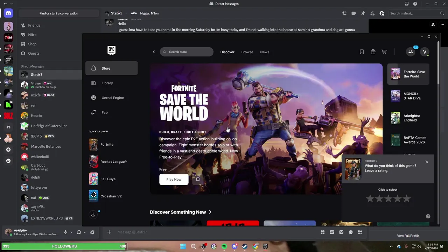Dismiss the Fortnite rating popup
Image resolution: width=448 pixels, height=252 pixels.
click(x=427, y=162)
